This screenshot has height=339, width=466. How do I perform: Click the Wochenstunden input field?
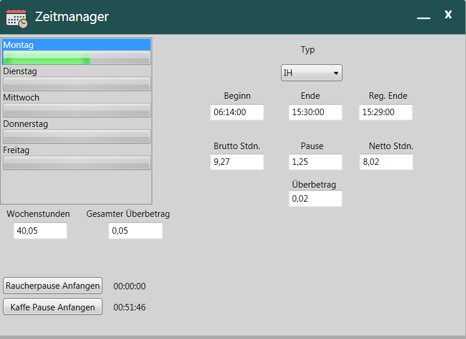(x=40, y=231)
